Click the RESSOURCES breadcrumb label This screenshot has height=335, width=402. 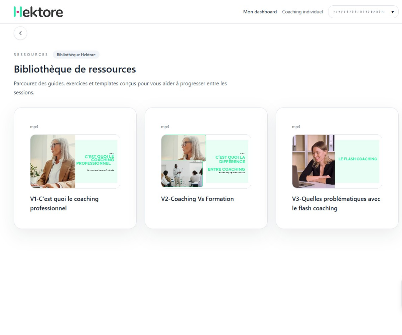(x=31, y=54)
